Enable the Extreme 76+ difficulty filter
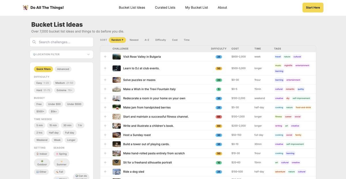 click(65, 90)
